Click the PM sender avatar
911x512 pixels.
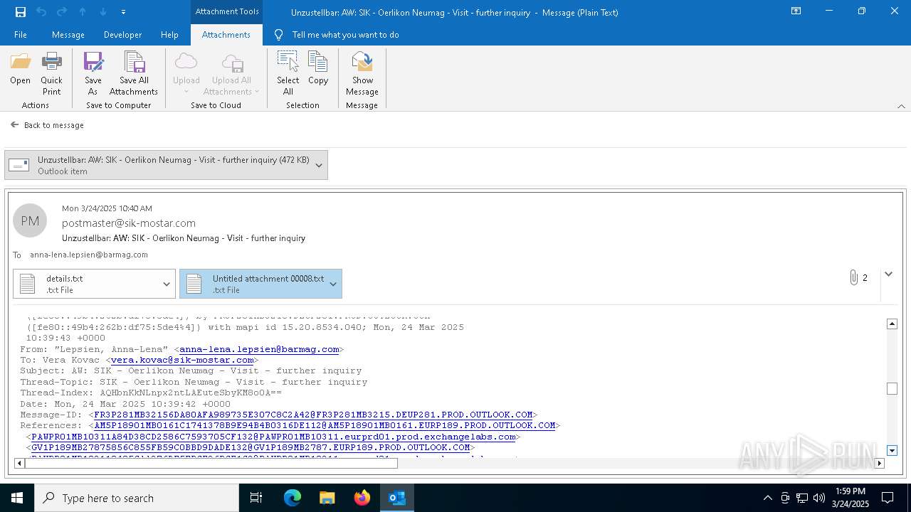tap(30, 221)
